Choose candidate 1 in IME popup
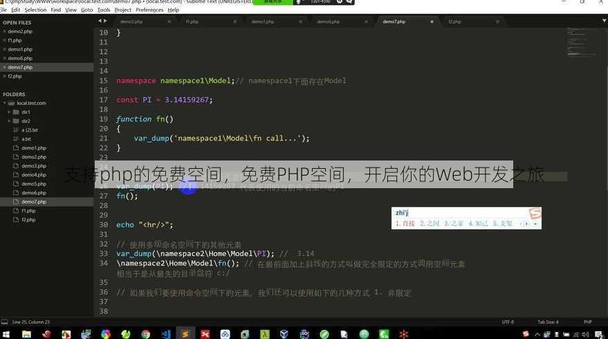608x339 pixels. point(405,223)
